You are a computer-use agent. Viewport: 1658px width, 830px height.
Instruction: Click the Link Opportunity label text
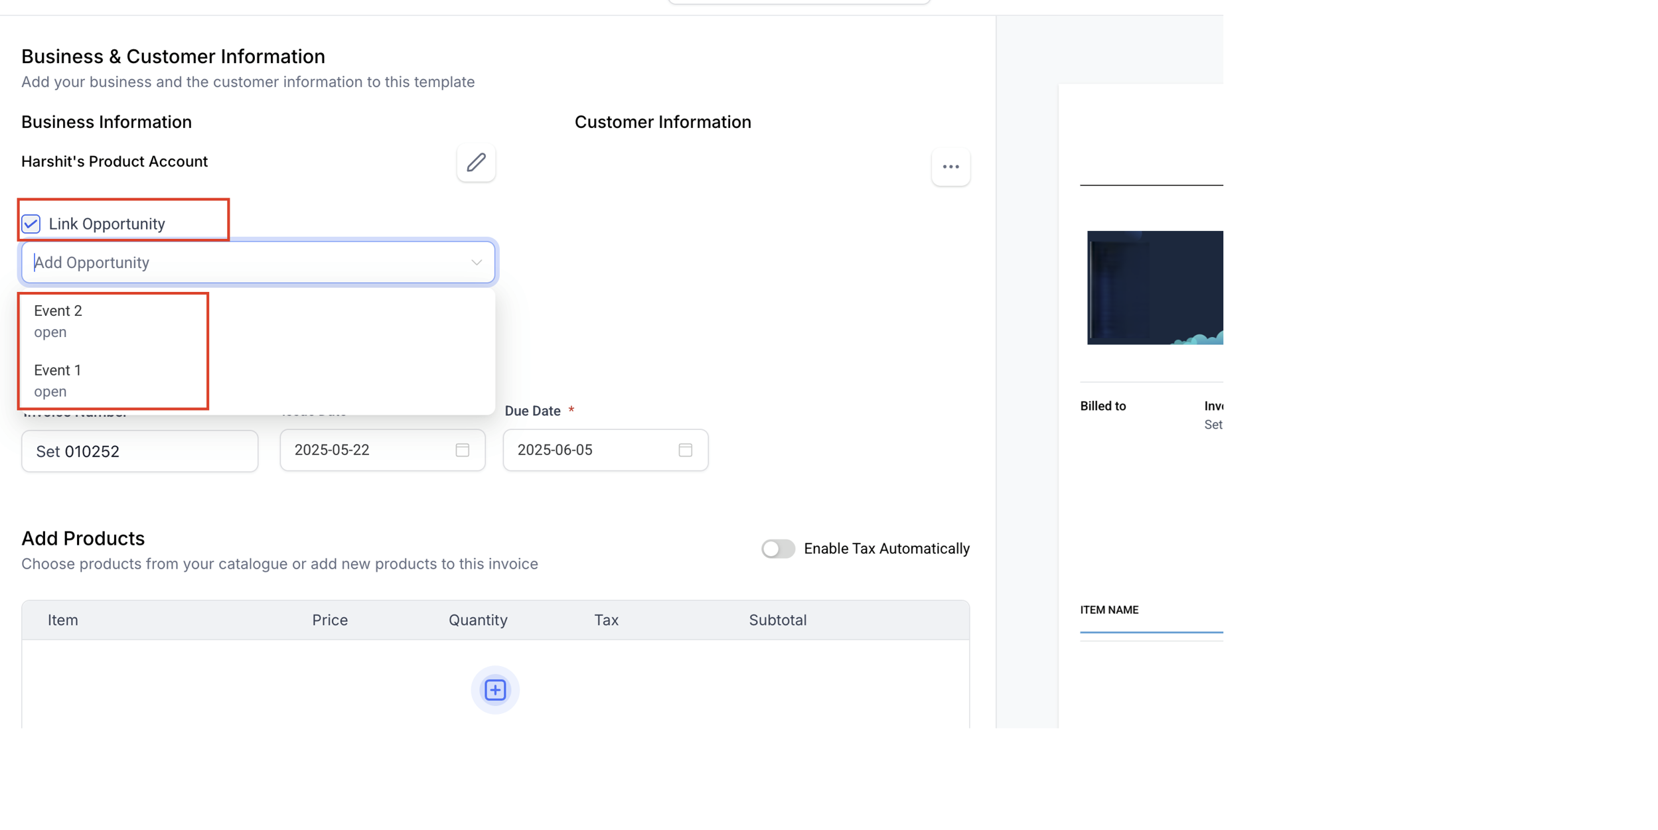click(107, 224)
